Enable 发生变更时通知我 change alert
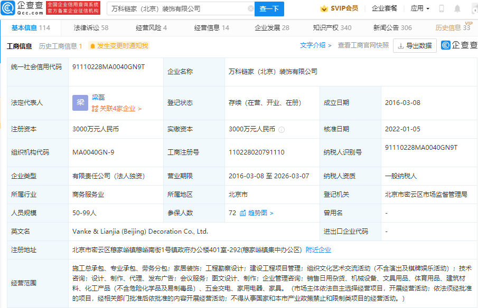Viewport: 478px width, 308px height. (x=119, y=46)
